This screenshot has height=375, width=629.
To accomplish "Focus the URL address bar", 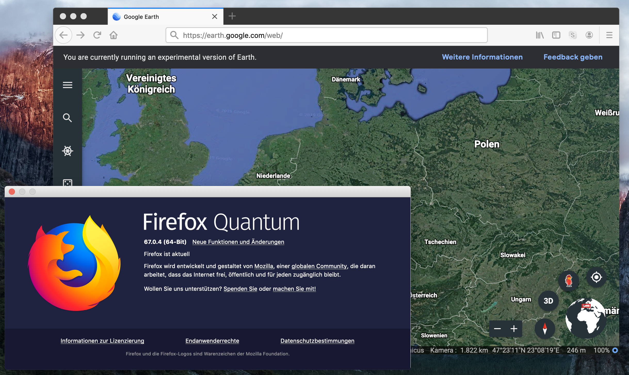I will coord(326,35).
